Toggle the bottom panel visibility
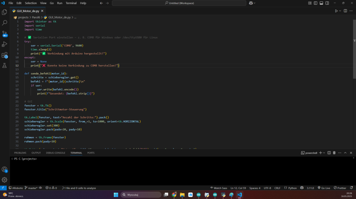 click(x=321, y=3)
